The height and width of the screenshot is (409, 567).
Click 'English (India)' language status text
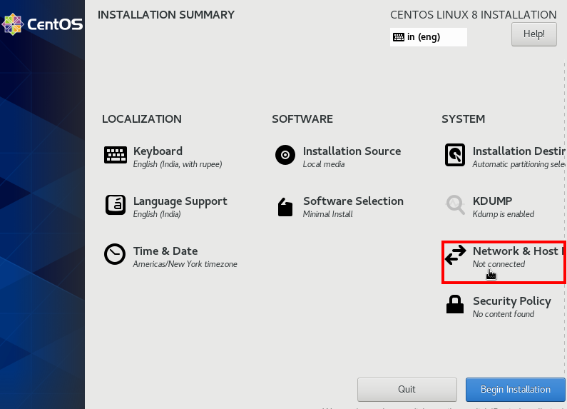coord(157,214)
